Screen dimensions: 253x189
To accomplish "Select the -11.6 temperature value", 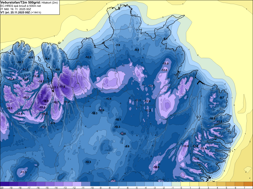I will [x=108, y=99].
